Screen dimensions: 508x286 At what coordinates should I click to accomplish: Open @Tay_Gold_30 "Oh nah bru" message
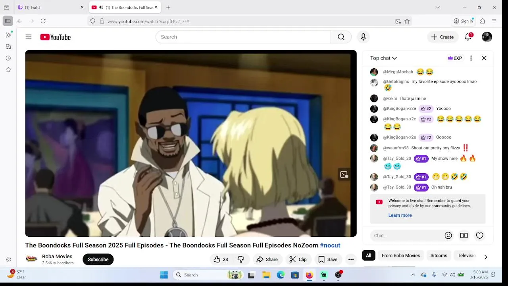[x=428, y=187]
